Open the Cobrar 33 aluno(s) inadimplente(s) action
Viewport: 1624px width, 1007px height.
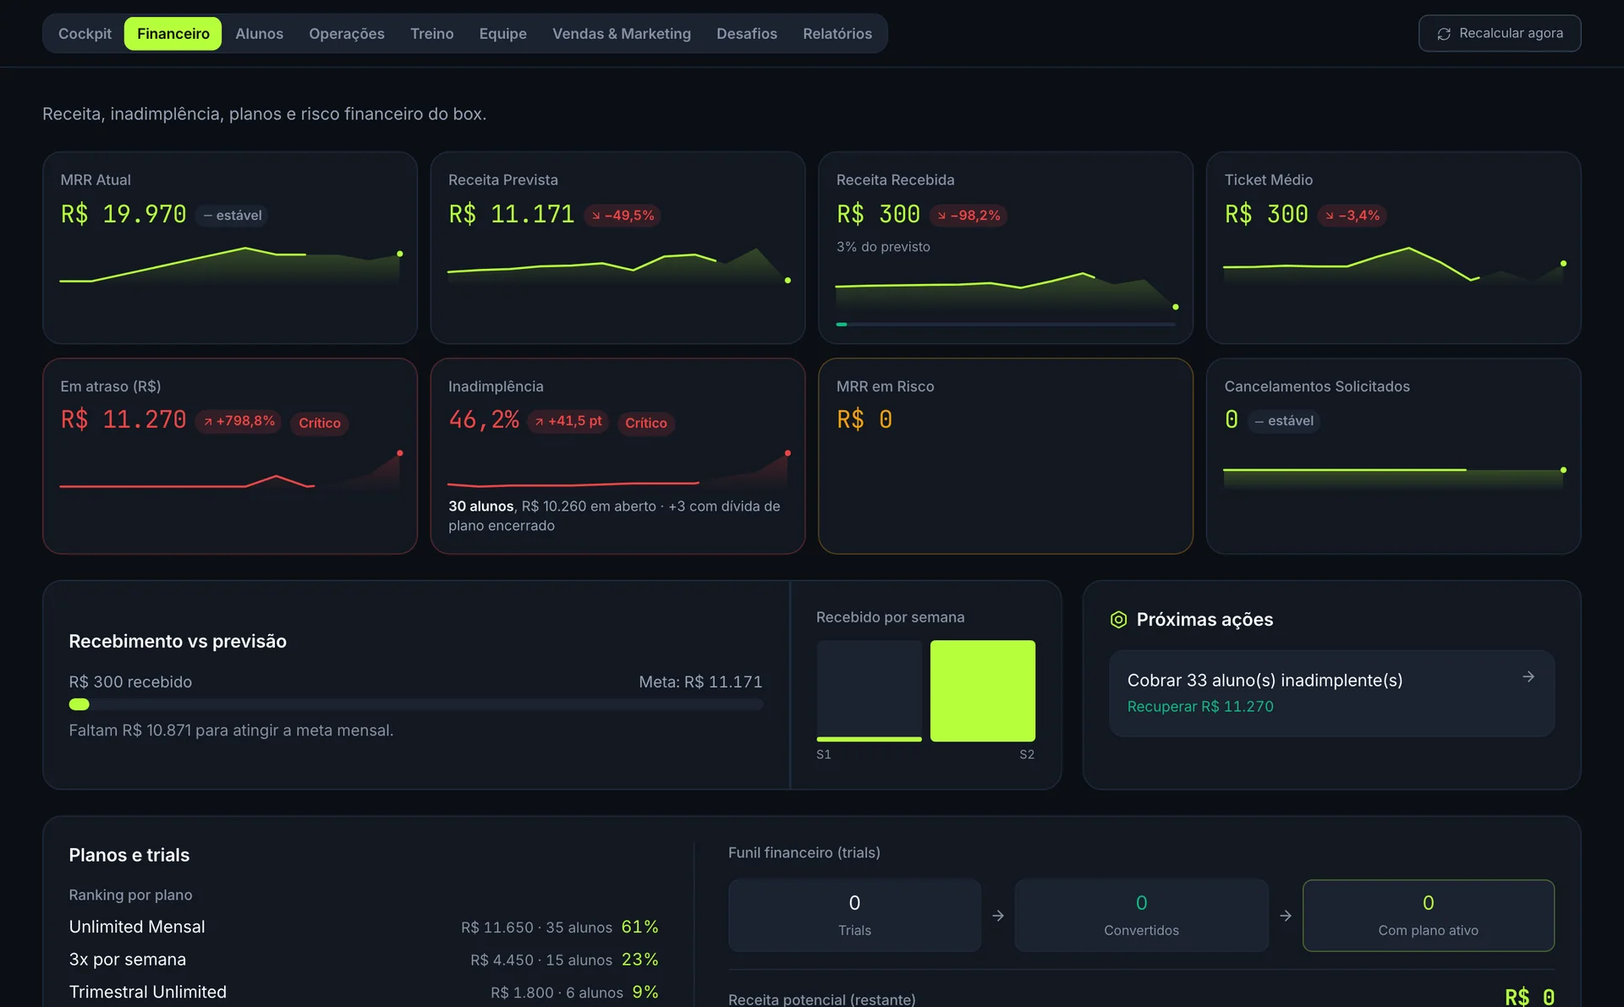[1332, 693]
